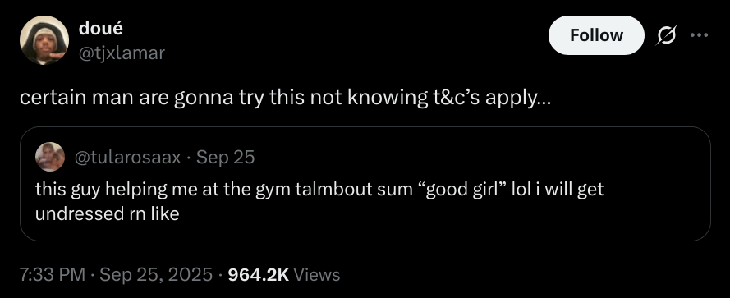Open doué's profile picture
This screenshot has width=730, height=298.
tap(44, 40)
